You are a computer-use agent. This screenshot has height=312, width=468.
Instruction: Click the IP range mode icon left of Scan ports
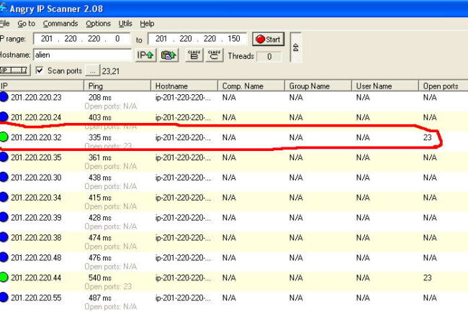coord(14,70)
